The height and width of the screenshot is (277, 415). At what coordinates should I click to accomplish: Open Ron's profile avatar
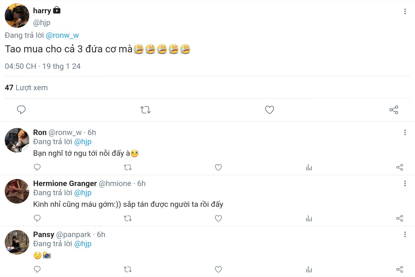pos(17,140)
